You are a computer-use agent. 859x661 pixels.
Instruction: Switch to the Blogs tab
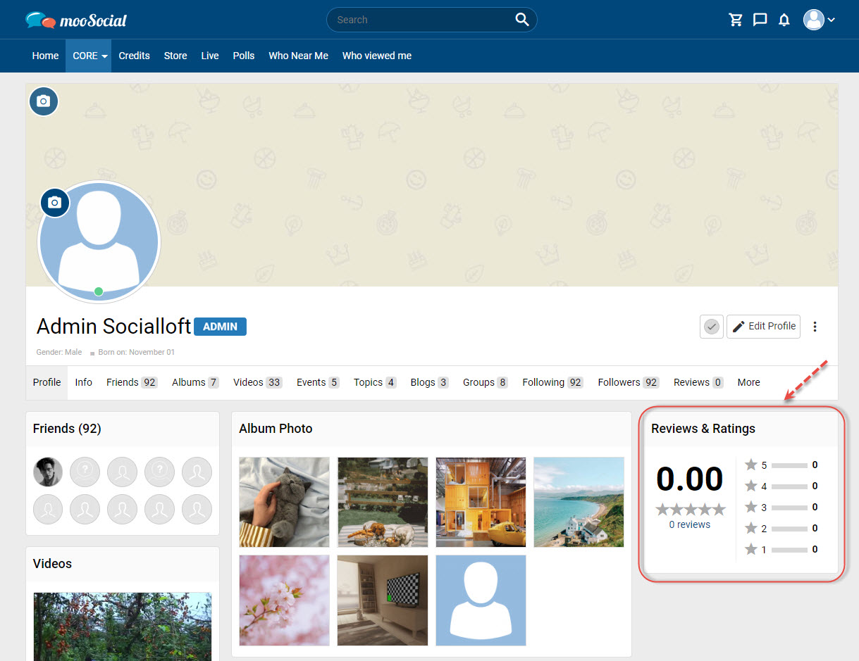click(x=429, y=383)
